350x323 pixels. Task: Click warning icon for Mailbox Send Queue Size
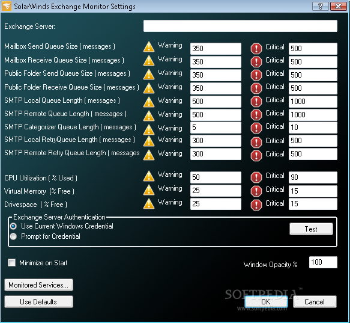149,47
